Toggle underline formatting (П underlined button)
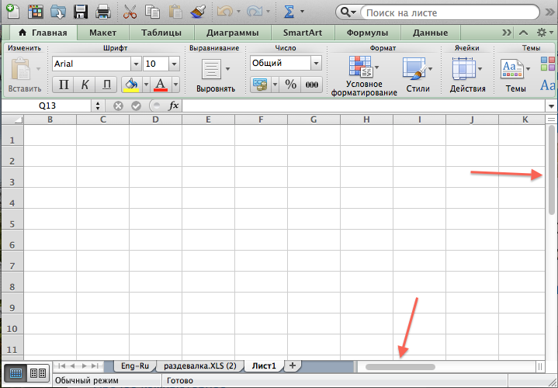 (106, 85)
